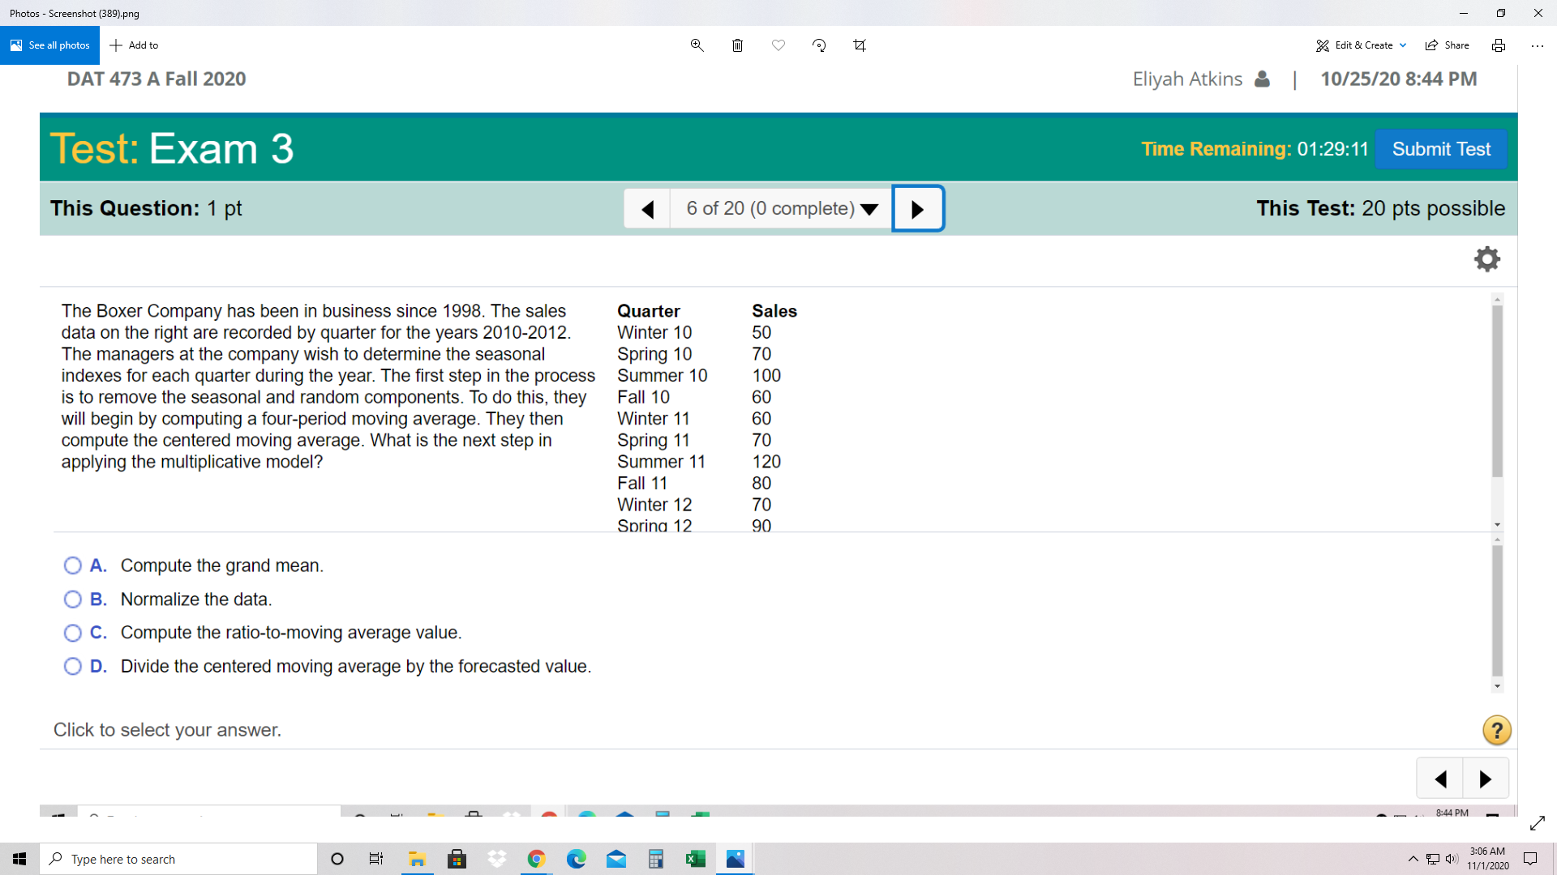
Task: Click the settings gear icon
Action: tap(1486, 259)
